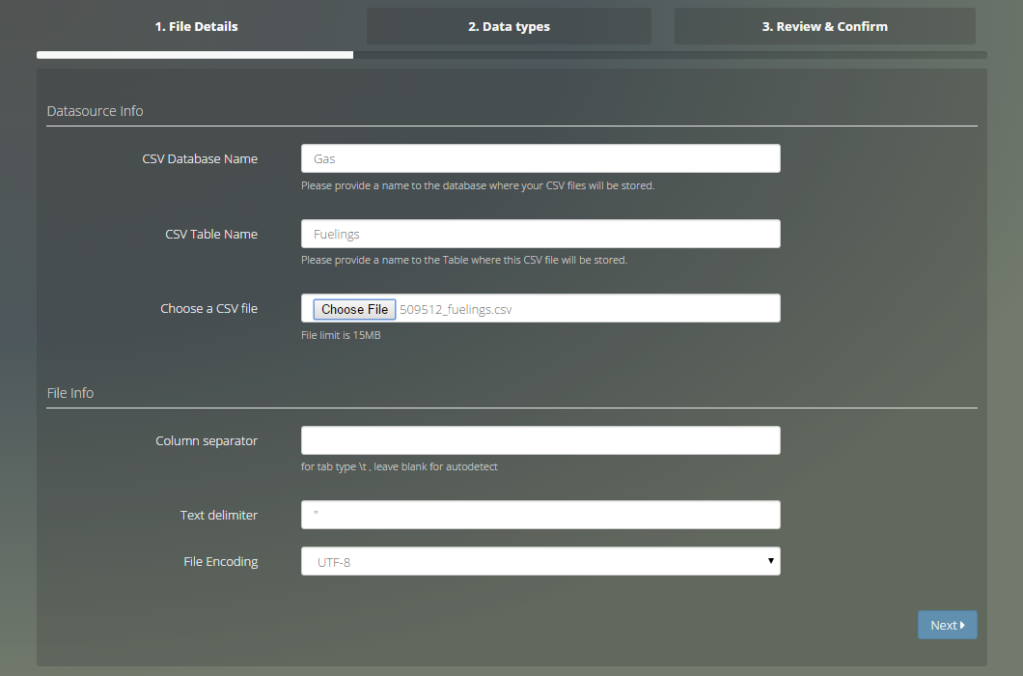The image size is (1023, 676).
Task: Open the File Encoding dropdown arrow
Action: tap(770, 561)
